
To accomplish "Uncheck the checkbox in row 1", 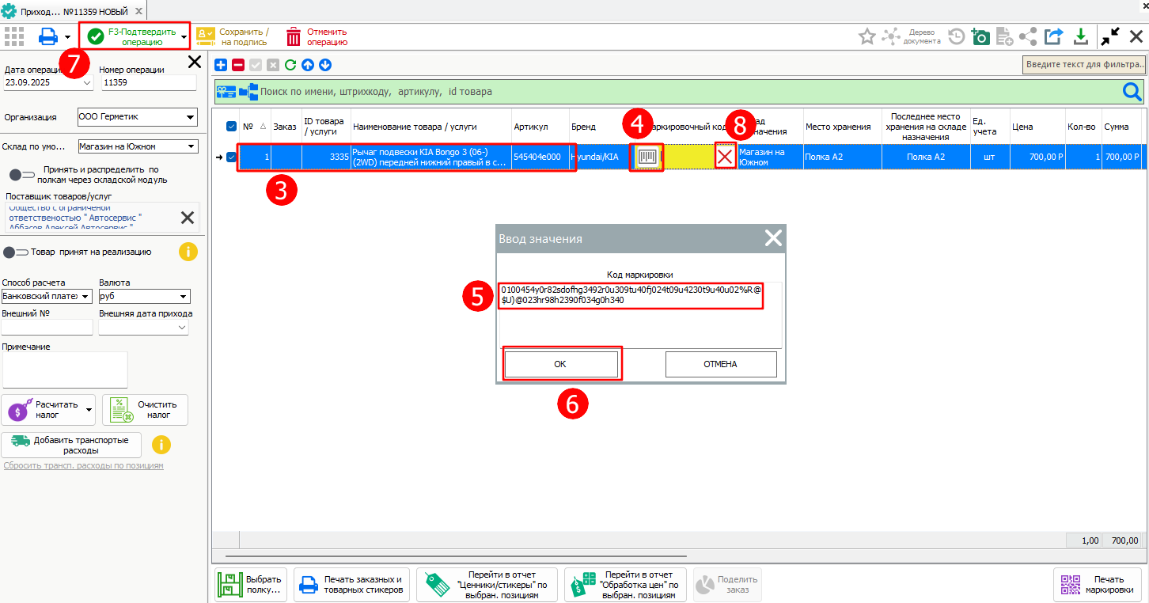I will [x=231, y=157].
